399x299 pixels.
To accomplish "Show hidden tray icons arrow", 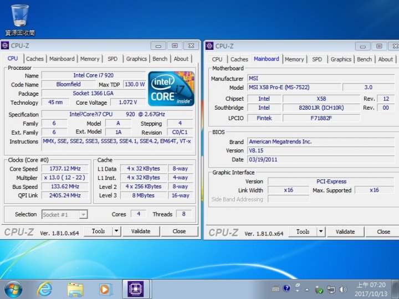I will 307,290.
